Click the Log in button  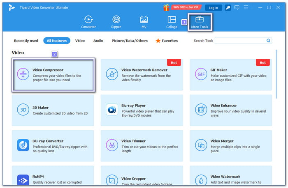pos(214,8)
